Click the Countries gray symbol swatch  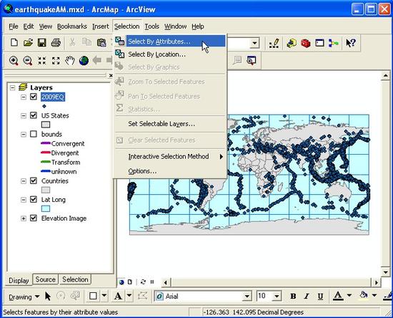click(x=45, y=190)
